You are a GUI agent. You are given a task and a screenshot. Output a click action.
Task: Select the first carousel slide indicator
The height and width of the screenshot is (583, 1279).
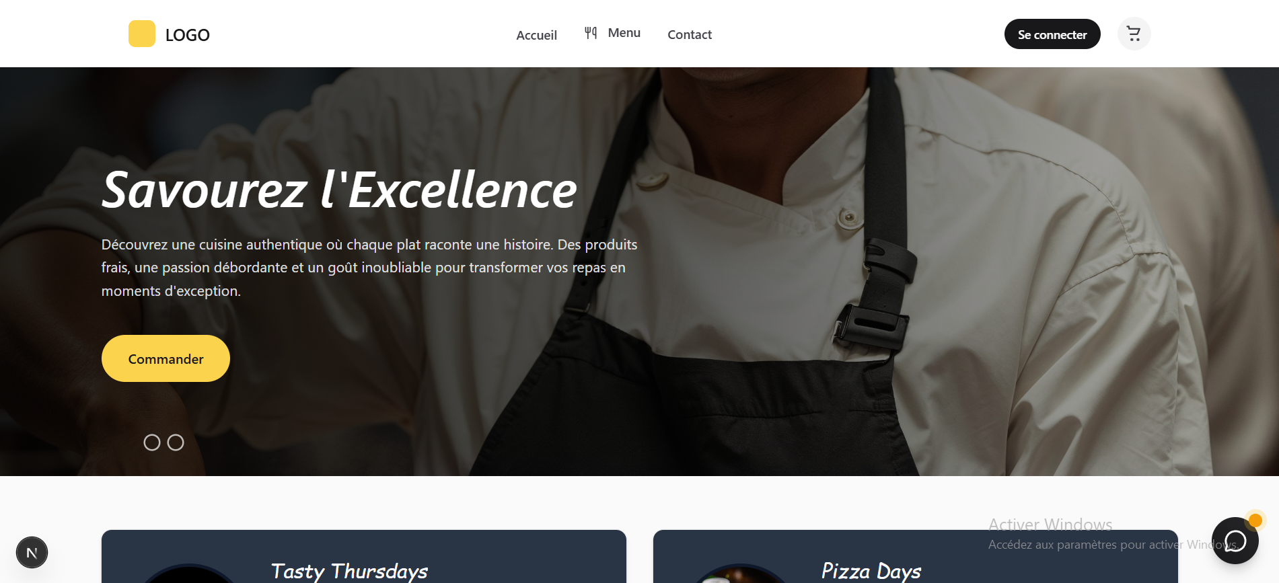[x=152, y=442]
